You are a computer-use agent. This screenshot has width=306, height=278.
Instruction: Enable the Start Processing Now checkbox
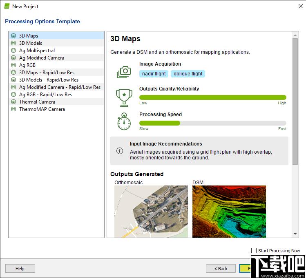tap(254, 251)
